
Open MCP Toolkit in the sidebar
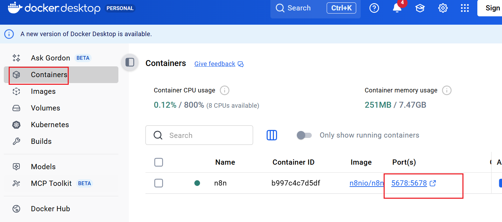(61, 183)
